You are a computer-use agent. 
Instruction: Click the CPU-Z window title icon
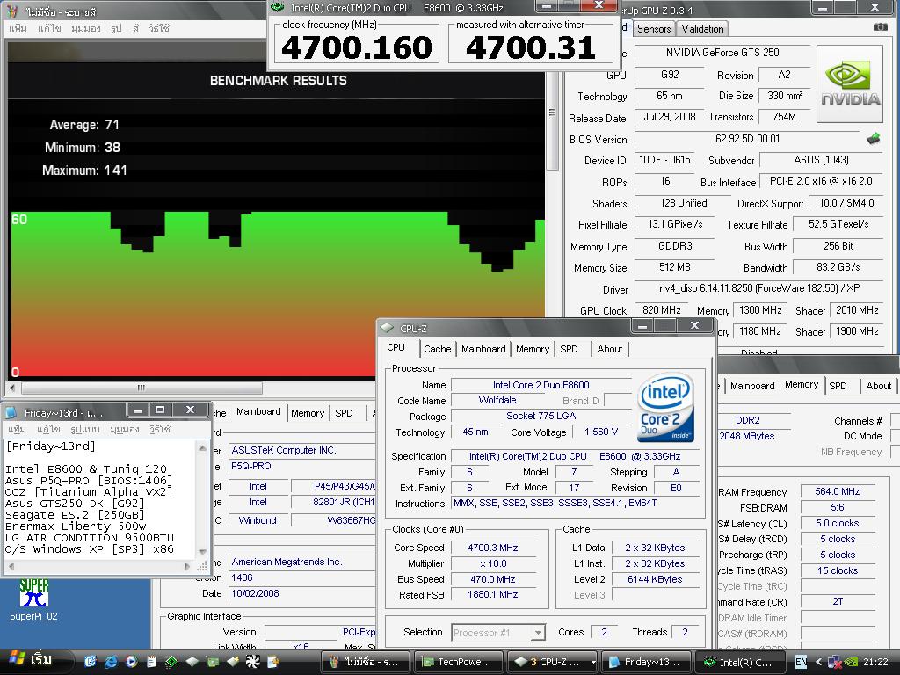pyautogui.click(x=387, y=328)
